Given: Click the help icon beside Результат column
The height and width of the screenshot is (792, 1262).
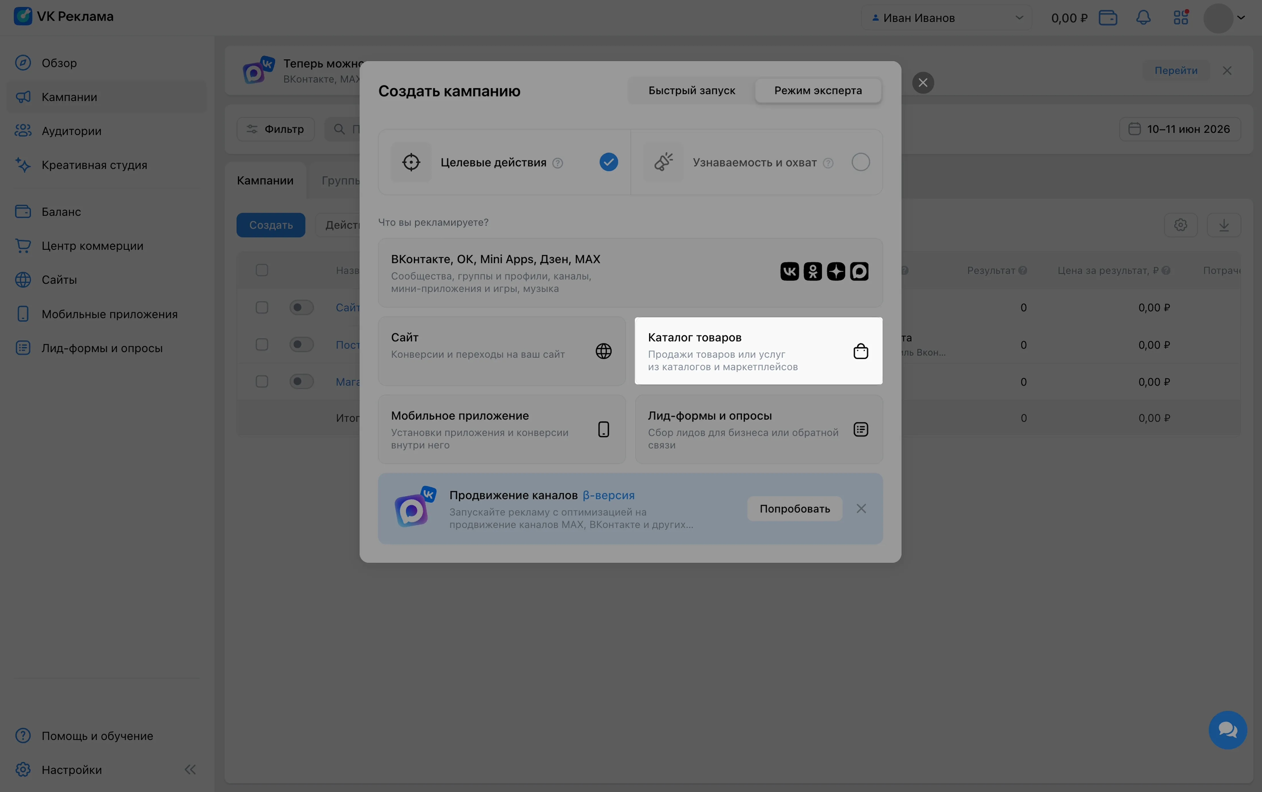Looking at the screenshot, I should click(x=1023, y=270).
